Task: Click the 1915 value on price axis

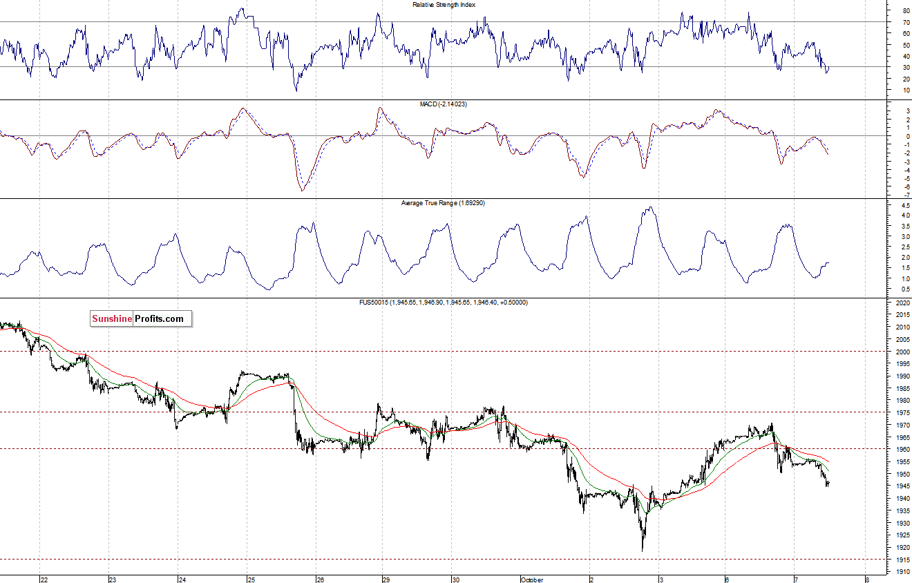Action: (x=902, y=560)
